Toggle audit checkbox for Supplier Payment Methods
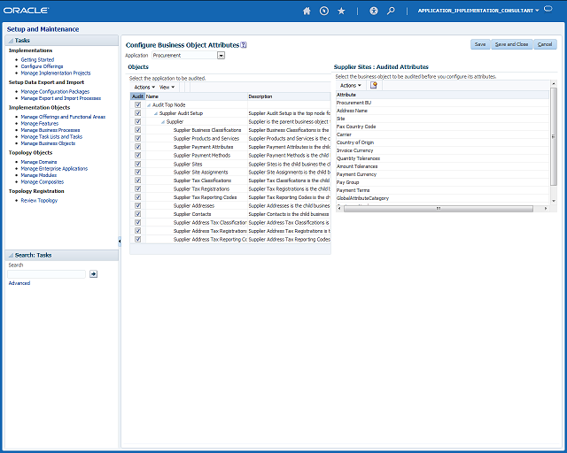 [138, 156]
